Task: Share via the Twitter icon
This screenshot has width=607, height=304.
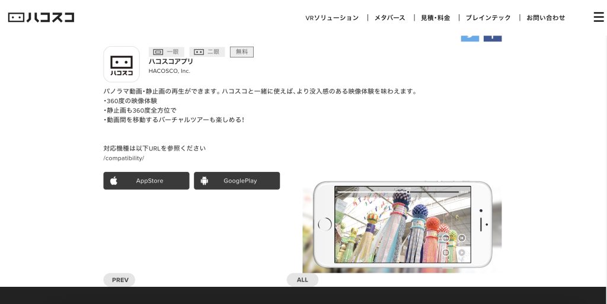Action: pyautogui.click(x=470, y=37)
